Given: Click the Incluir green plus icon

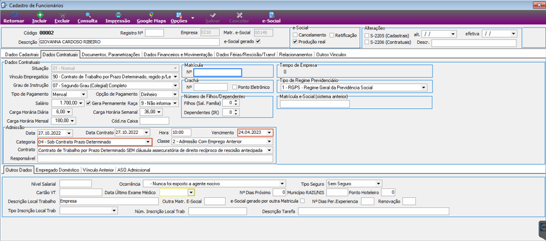Looking at the screenshot, I should pyautogui.click(x=40, y=15).
